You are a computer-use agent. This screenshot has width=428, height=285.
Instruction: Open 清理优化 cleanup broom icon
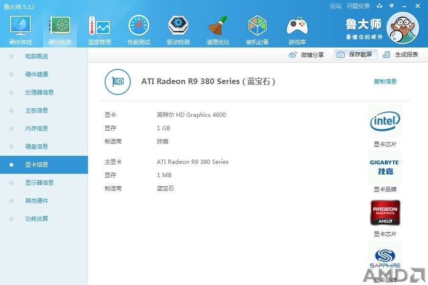coord(217,26)
